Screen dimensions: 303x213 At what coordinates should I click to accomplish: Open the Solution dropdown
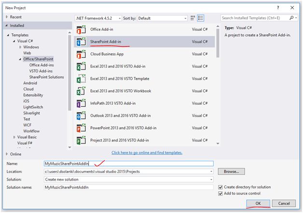pyautogui.click(x=211, y=180)
